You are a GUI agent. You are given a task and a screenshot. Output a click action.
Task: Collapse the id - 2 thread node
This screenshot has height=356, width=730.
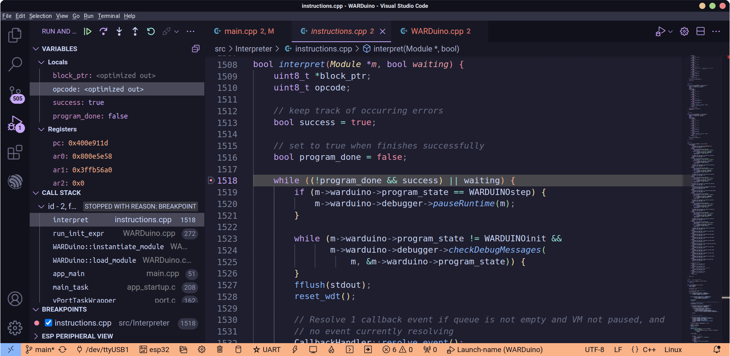(41, 206)
